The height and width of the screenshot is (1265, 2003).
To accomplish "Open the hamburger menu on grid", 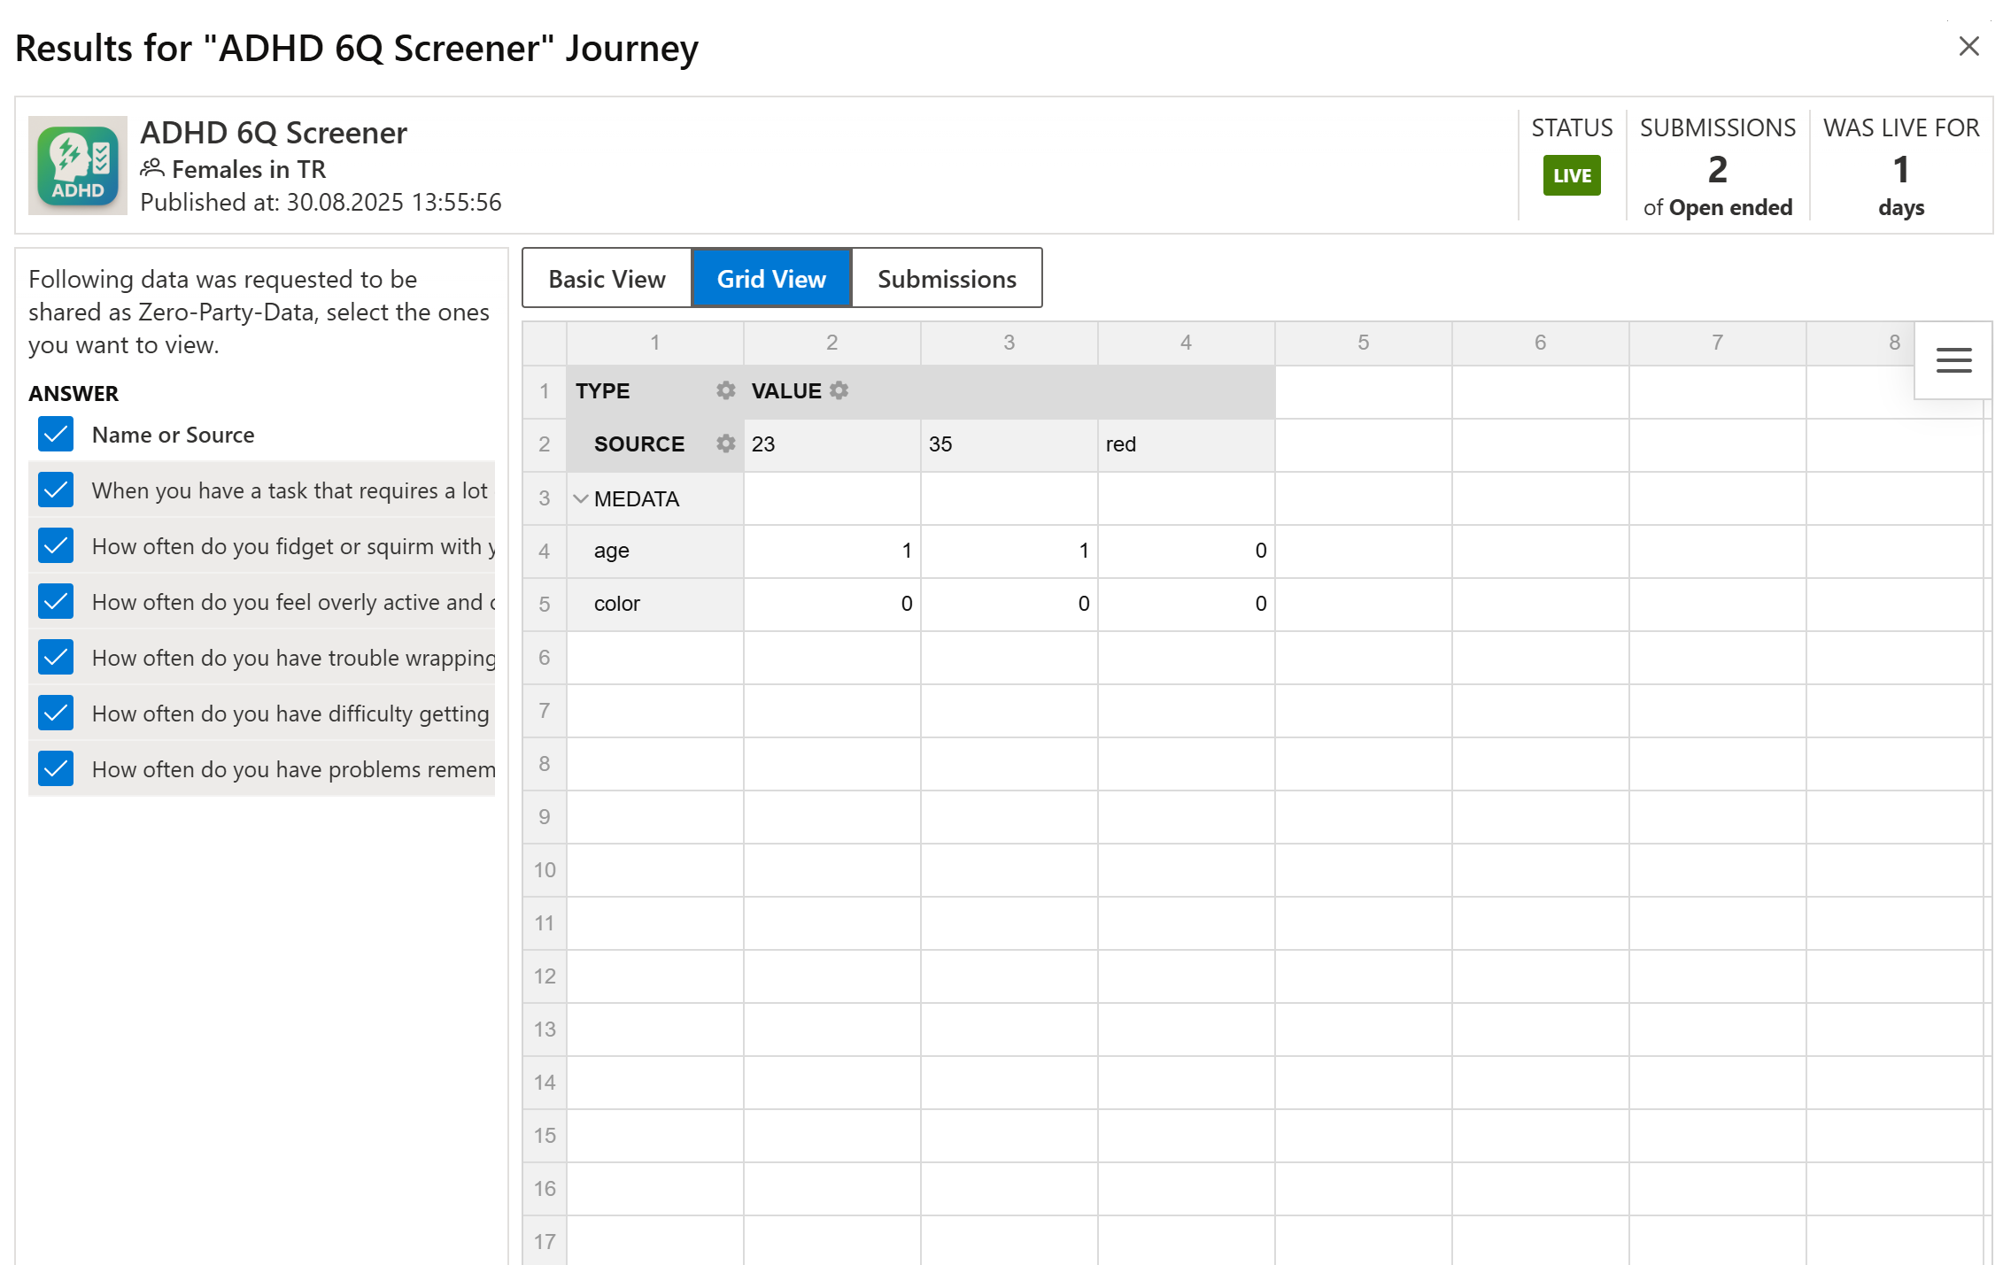I will tap(1953, 360).
